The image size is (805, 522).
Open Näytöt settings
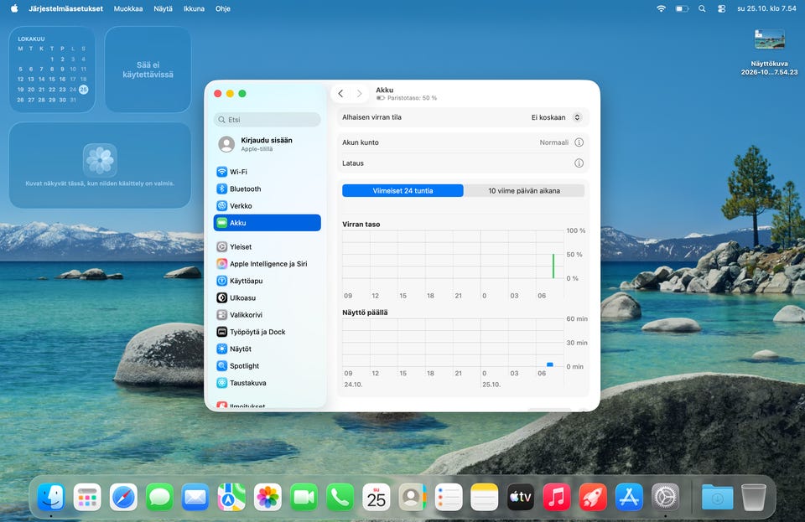click(x=267, y=349)
